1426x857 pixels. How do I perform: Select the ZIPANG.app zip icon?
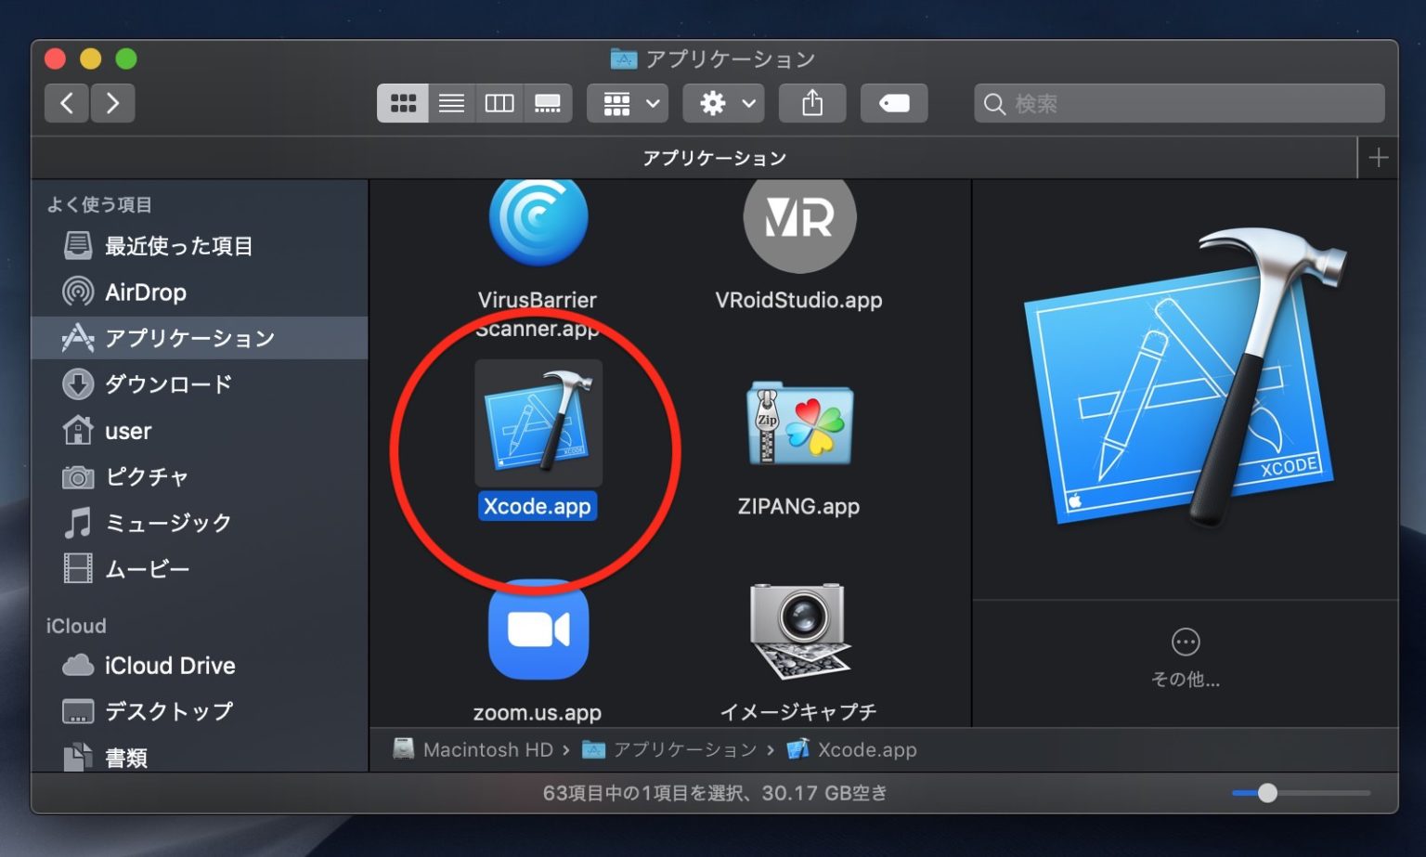(798, 427)
